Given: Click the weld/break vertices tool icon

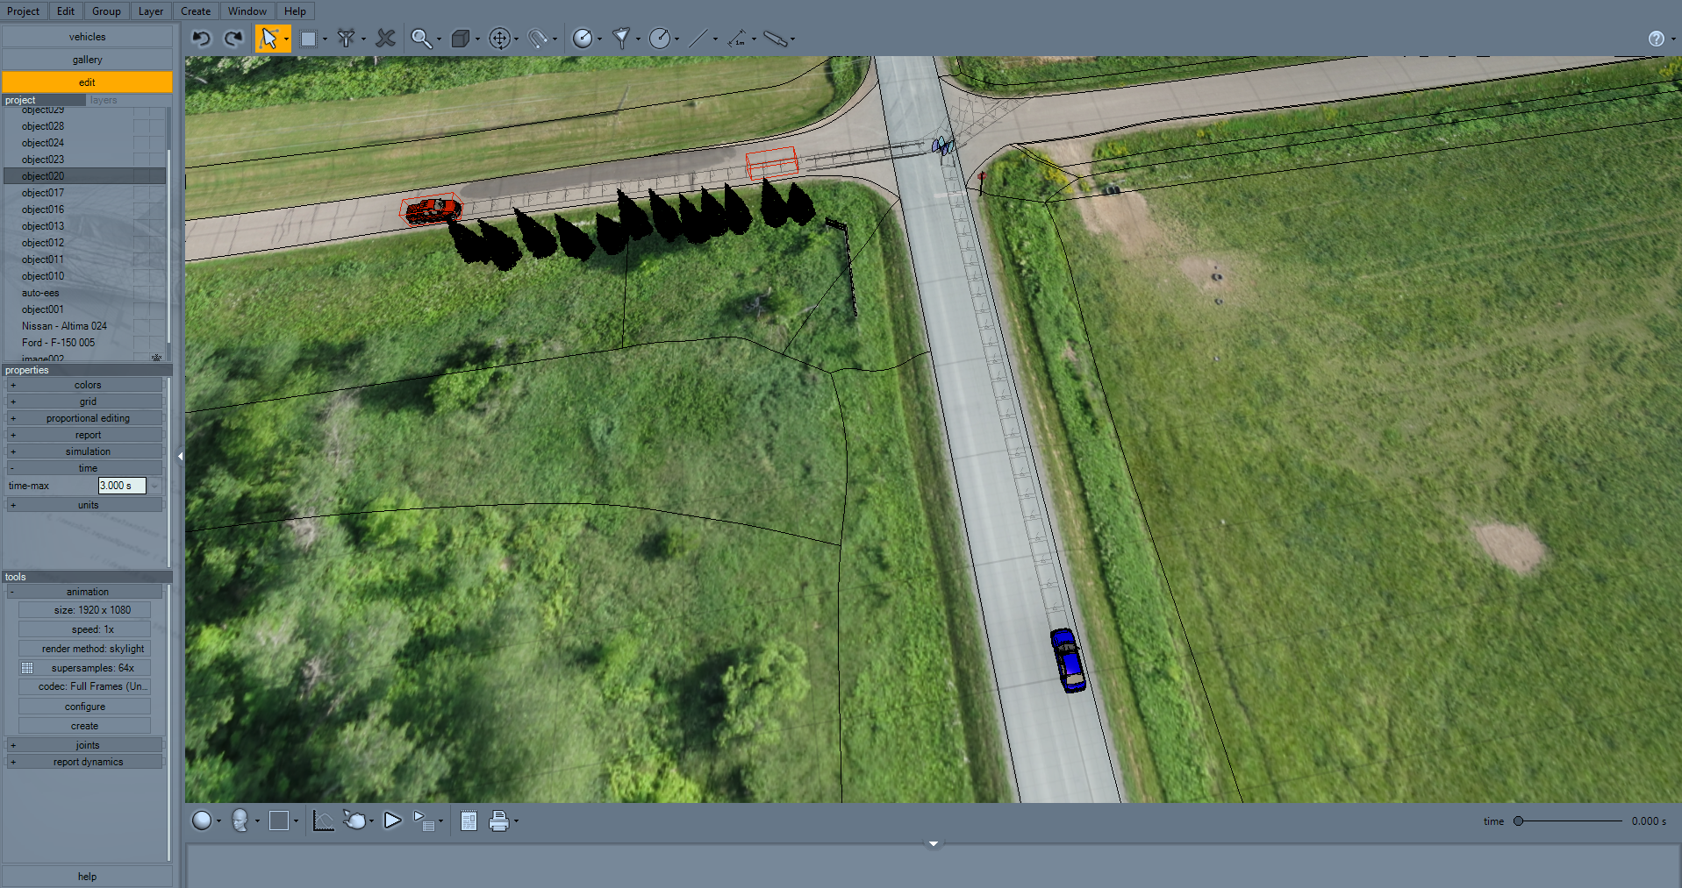Looking at the screenshot, I should [347, 39].
